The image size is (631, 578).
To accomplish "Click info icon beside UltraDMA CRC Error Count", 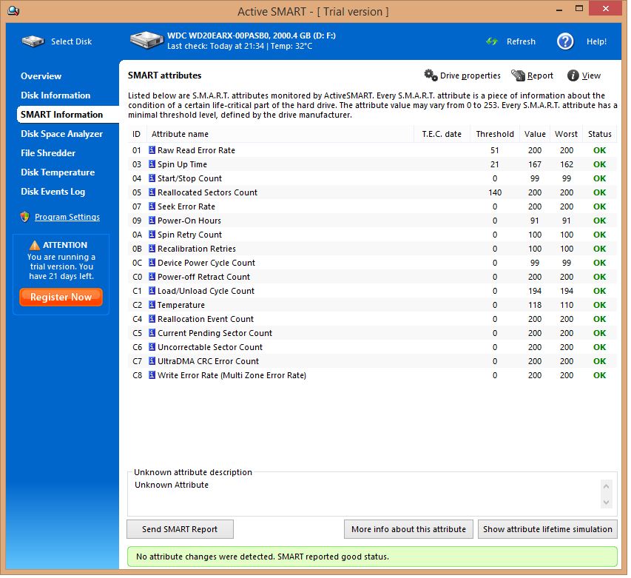I will (x=152, y=362).
